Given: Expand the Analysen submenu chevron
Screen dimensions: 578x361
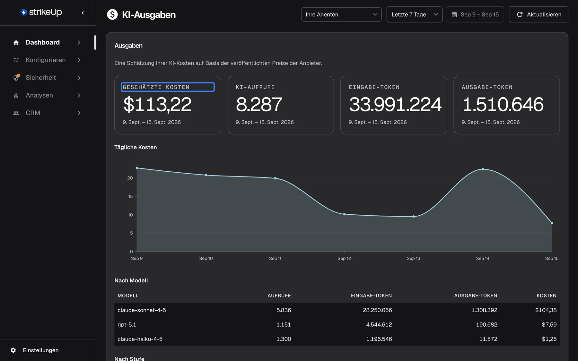Looking at the screenshot, I should (79, 95).
